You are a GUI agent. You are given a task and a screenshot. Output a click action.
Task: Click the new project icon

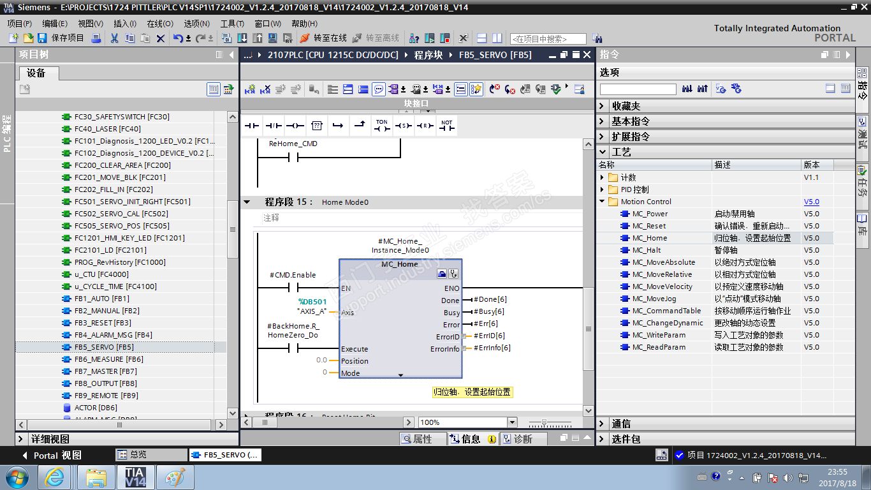[x=13, y=38]
